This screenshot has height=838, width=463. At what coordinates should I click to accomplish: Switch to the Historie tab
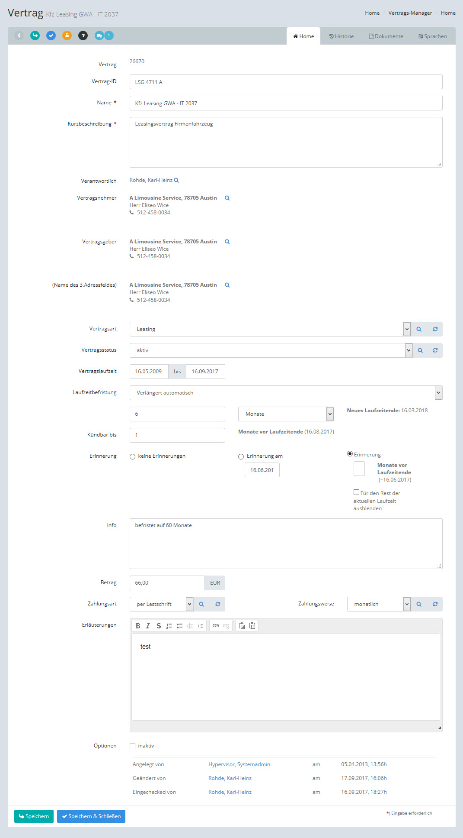[342, 36]
